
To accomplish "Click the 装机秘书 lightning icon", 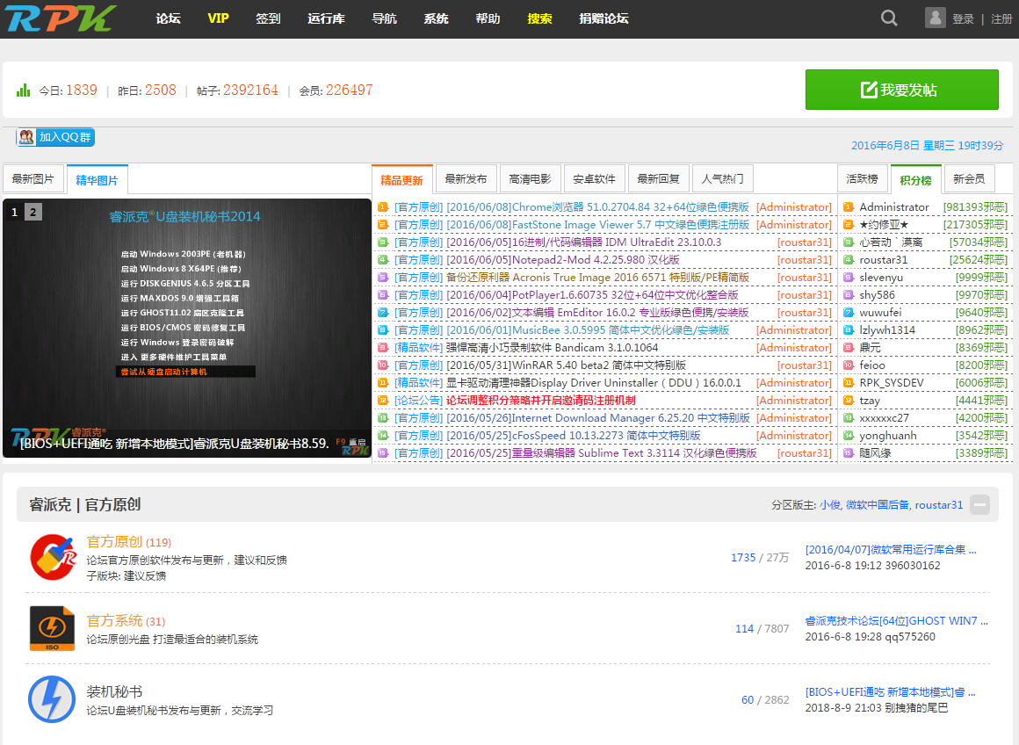I will (53, 699).
